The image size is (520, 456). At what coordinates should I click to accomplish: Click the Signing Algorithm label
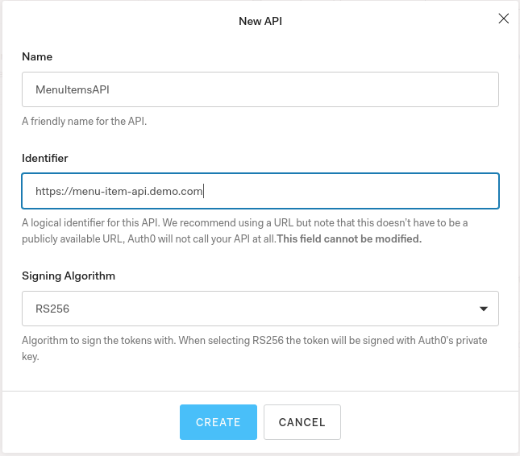[69, 276]
